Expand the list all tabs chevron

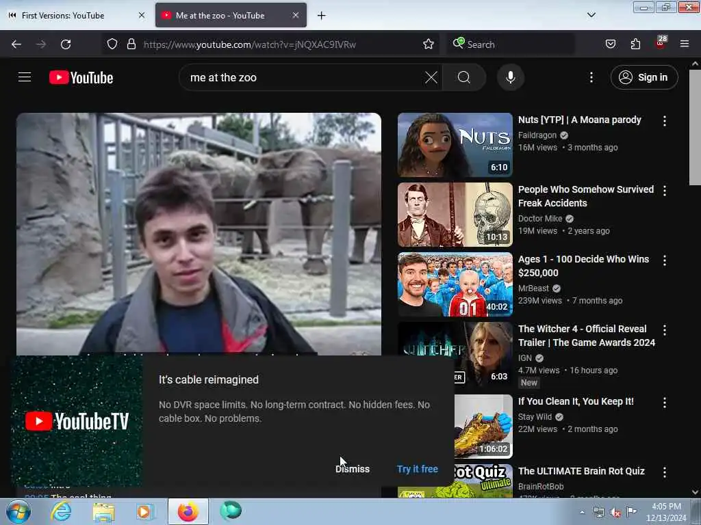pyautogui.click(x=591, y=15)
